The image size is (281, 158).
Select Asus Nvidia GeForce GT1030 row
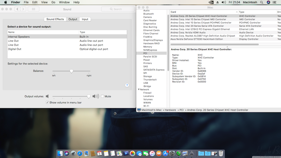click(x=225, y=39)
